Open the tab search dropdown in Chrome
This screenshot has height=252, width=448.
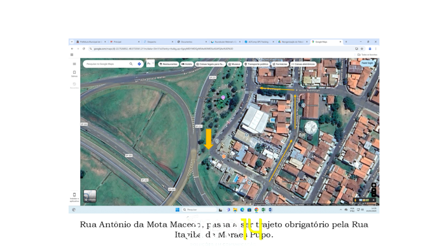tap(71, 42)
